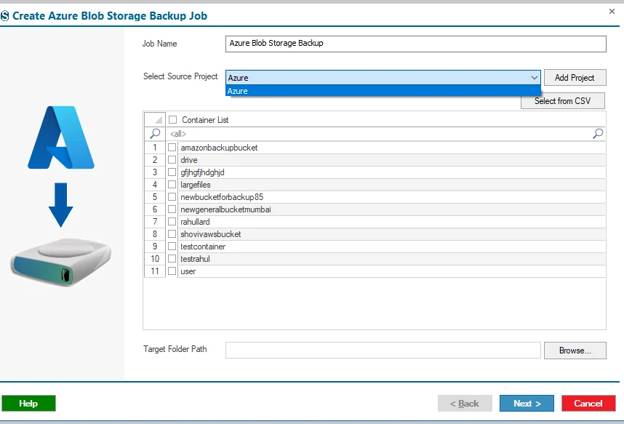Click row number 5 header
This screenshot has height=424, width=624.
tap(155, 197)
